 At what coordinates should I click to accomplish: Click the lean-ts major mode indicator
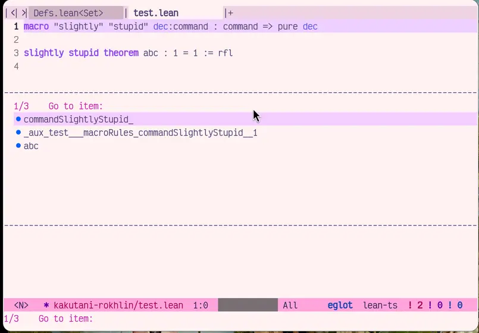(380, 305)
